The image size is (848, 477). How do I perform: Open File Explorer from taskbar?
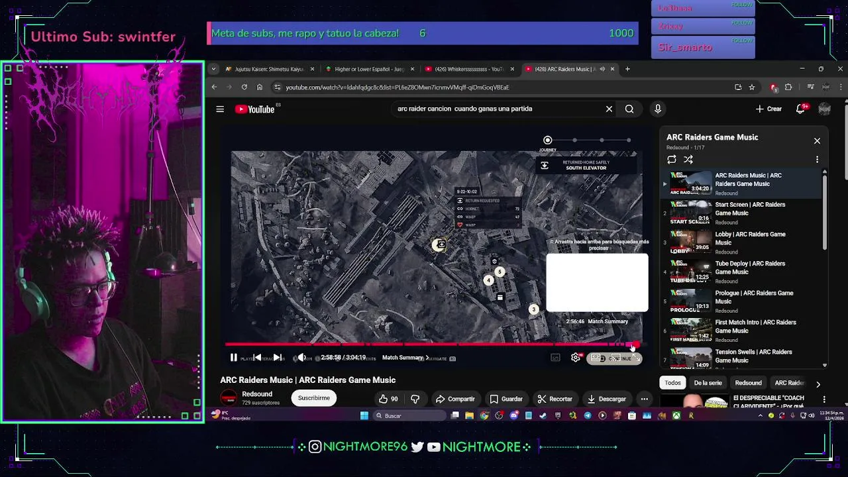[469, 415]
